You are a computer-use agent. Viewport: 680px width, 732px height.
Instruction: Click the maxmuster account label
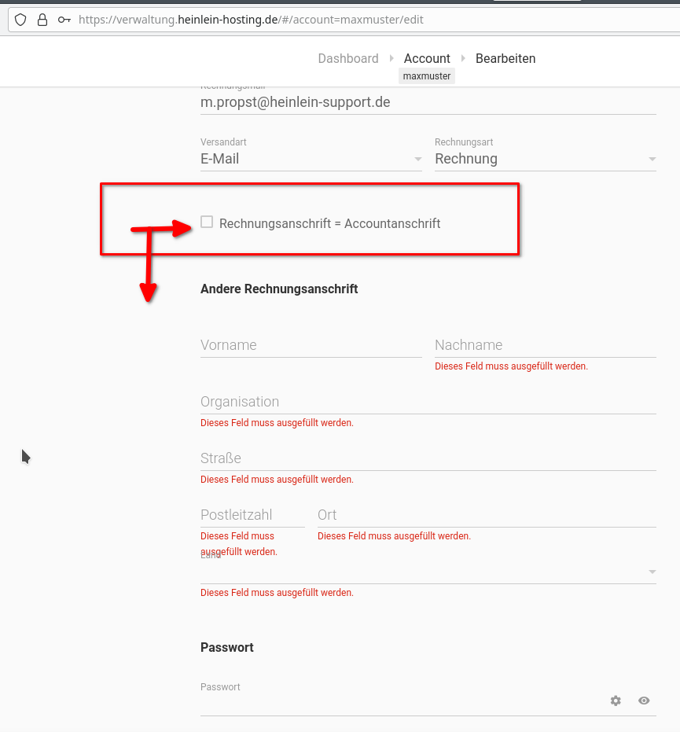click(427, 76)
